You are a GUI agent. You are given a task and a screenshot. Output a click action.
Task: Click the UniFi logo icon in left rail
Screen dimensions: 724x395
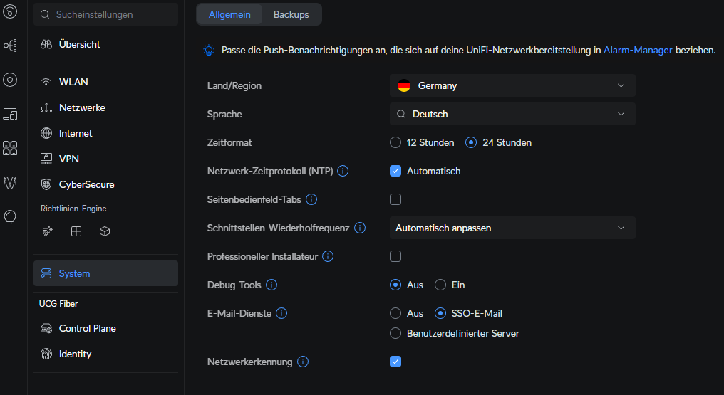[10, 11]
